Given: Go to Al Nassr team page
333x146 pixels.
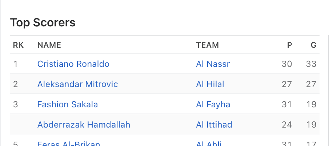Looking at the screenshot, I should pyautogui.click(x=213, y=64).
